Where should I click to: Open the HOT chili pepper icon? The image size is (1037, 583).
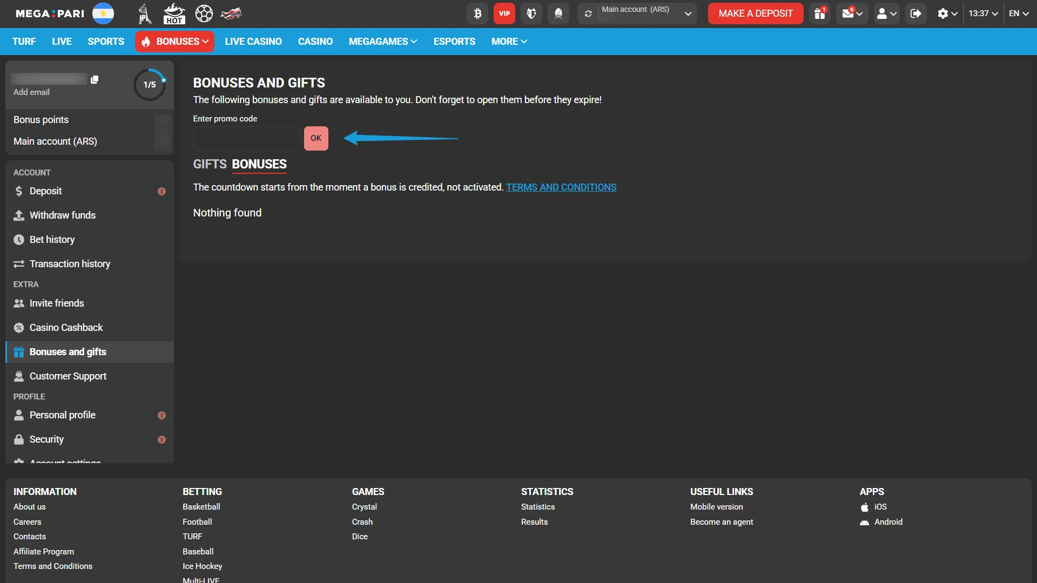tap(174, 13)
